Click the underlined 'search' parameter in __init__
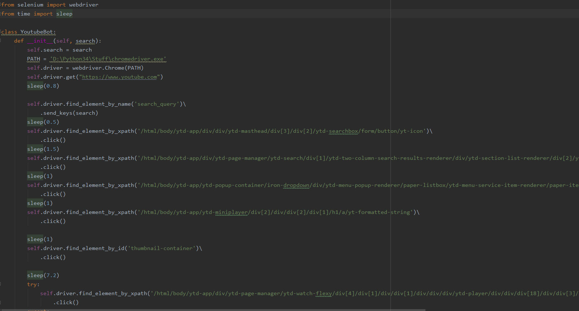 coord(85,41)
